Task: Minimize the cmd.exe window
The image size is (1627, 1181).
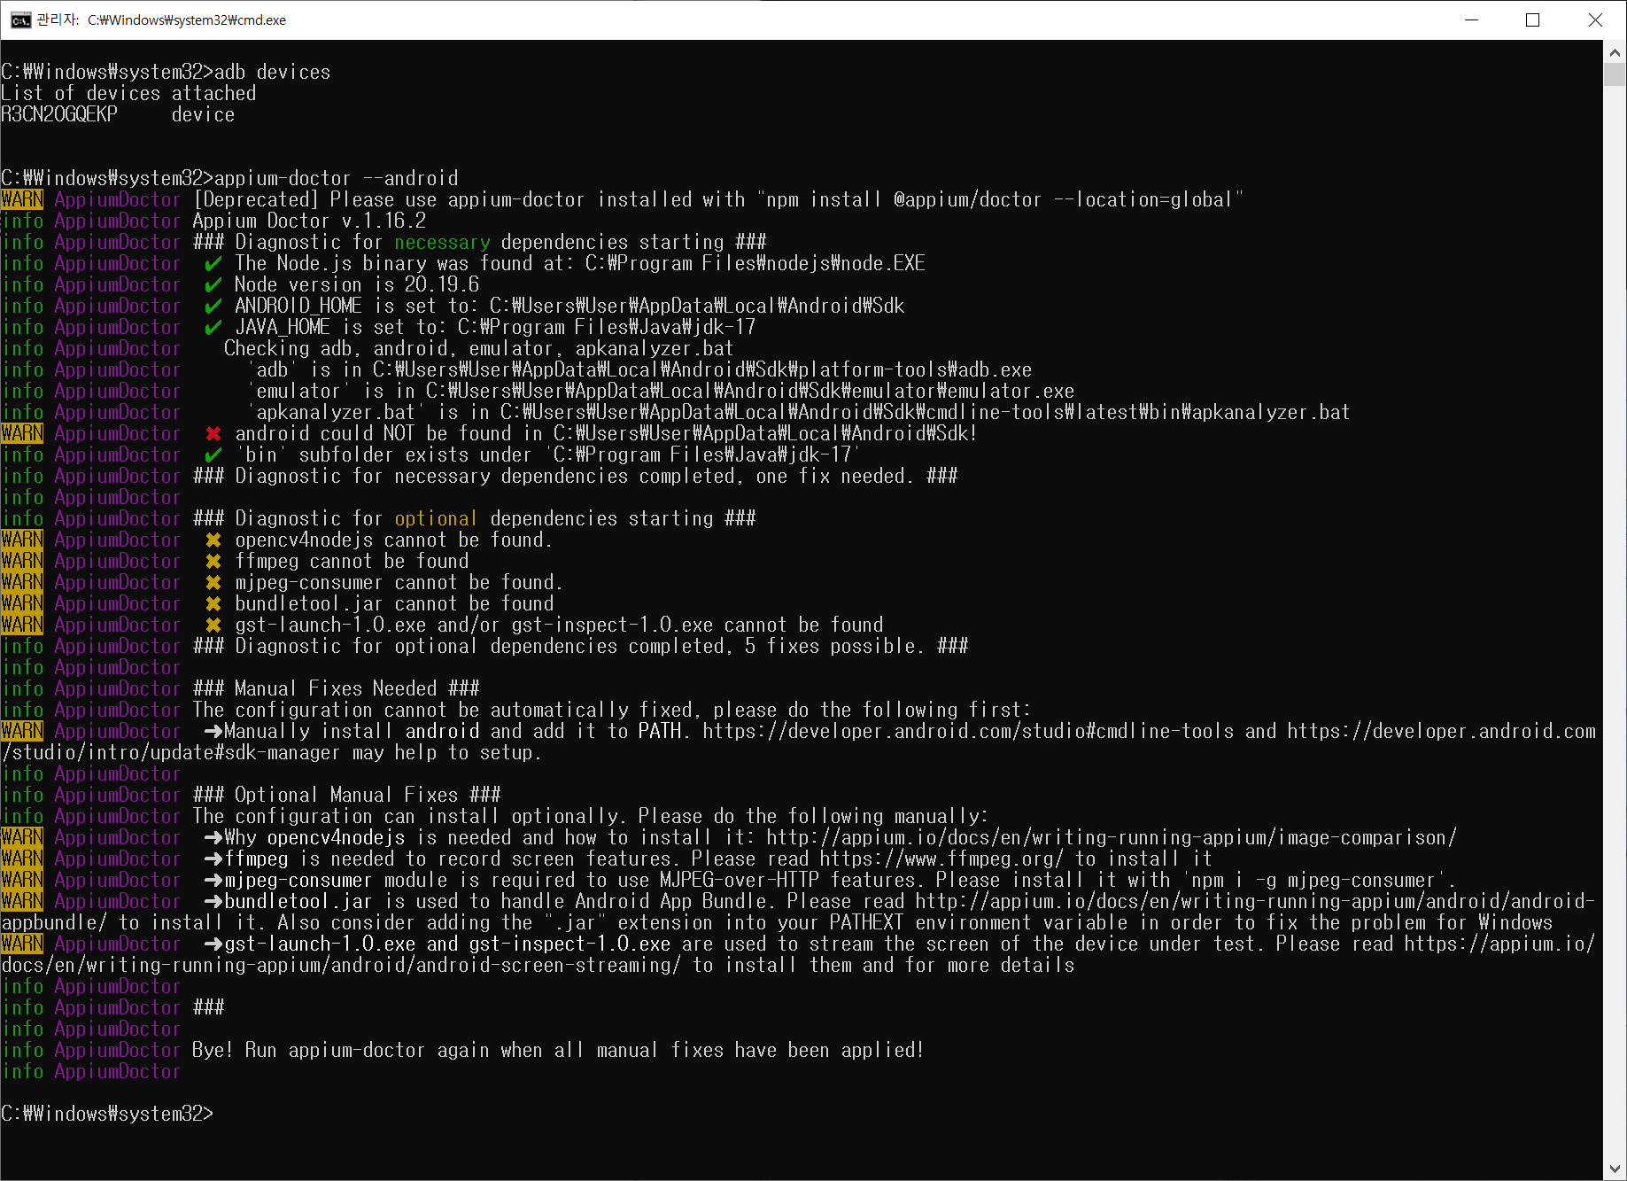Action: click(1472, 19)
